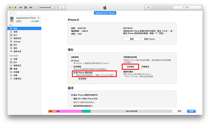Click the Podcast icon in sidebar
Image resolution: width=210 pixels, height=126 pixels.
coord(11,42)
